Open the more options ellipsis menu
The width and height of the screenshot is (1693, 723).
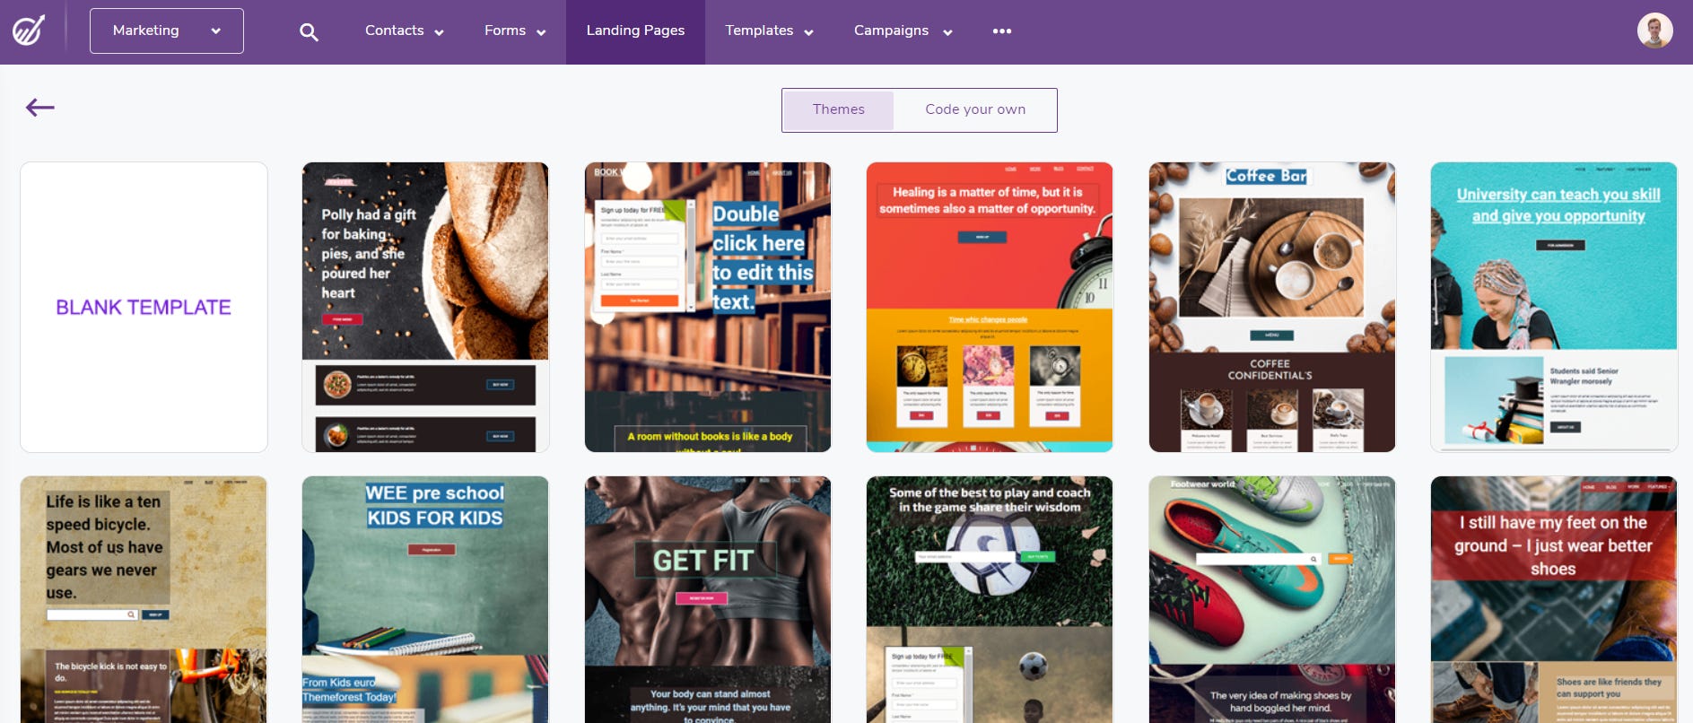(1002, 31)
